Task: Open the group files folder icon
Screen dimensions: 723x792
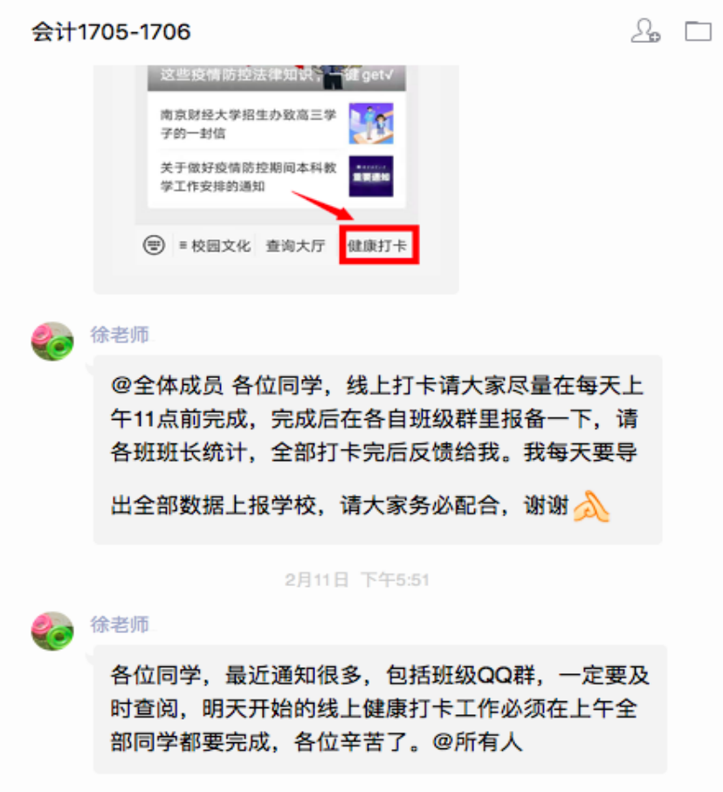Action: (x=698, y=31)
